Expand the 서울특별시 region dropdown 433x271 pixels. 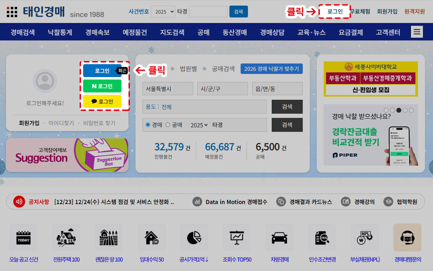tap(168, 89)
